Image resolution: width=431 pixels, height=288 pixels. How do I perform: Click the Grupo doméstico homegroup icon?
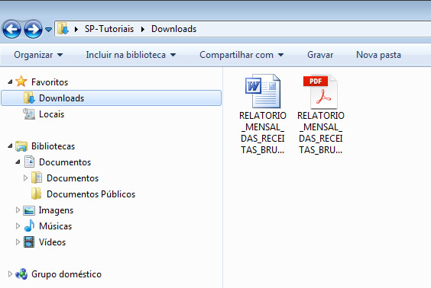pos(21,274)
